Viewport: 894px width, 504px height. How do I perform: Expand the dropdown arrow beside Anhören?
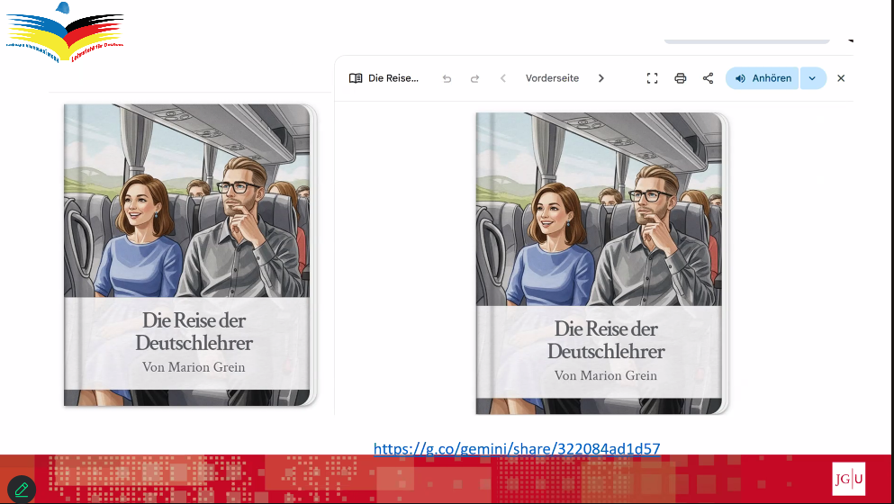coord(812,78)
